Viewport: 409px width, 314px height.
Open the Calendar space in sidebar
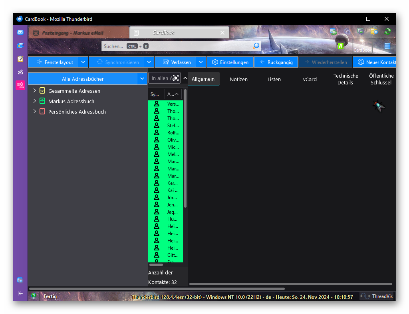[20, 46]
